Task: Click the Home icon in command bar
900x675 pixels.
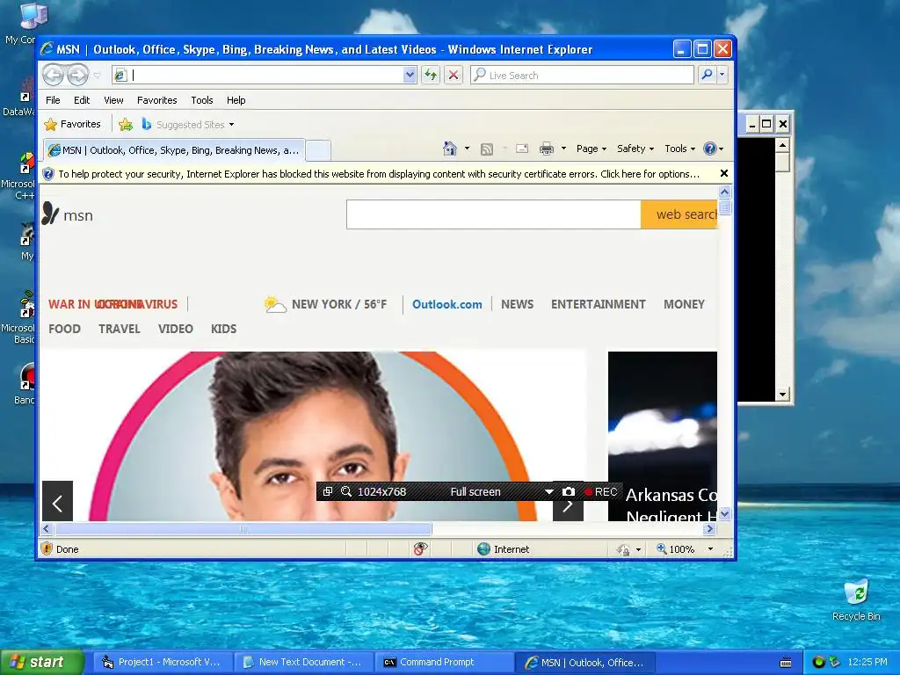Action: [449, 149]
